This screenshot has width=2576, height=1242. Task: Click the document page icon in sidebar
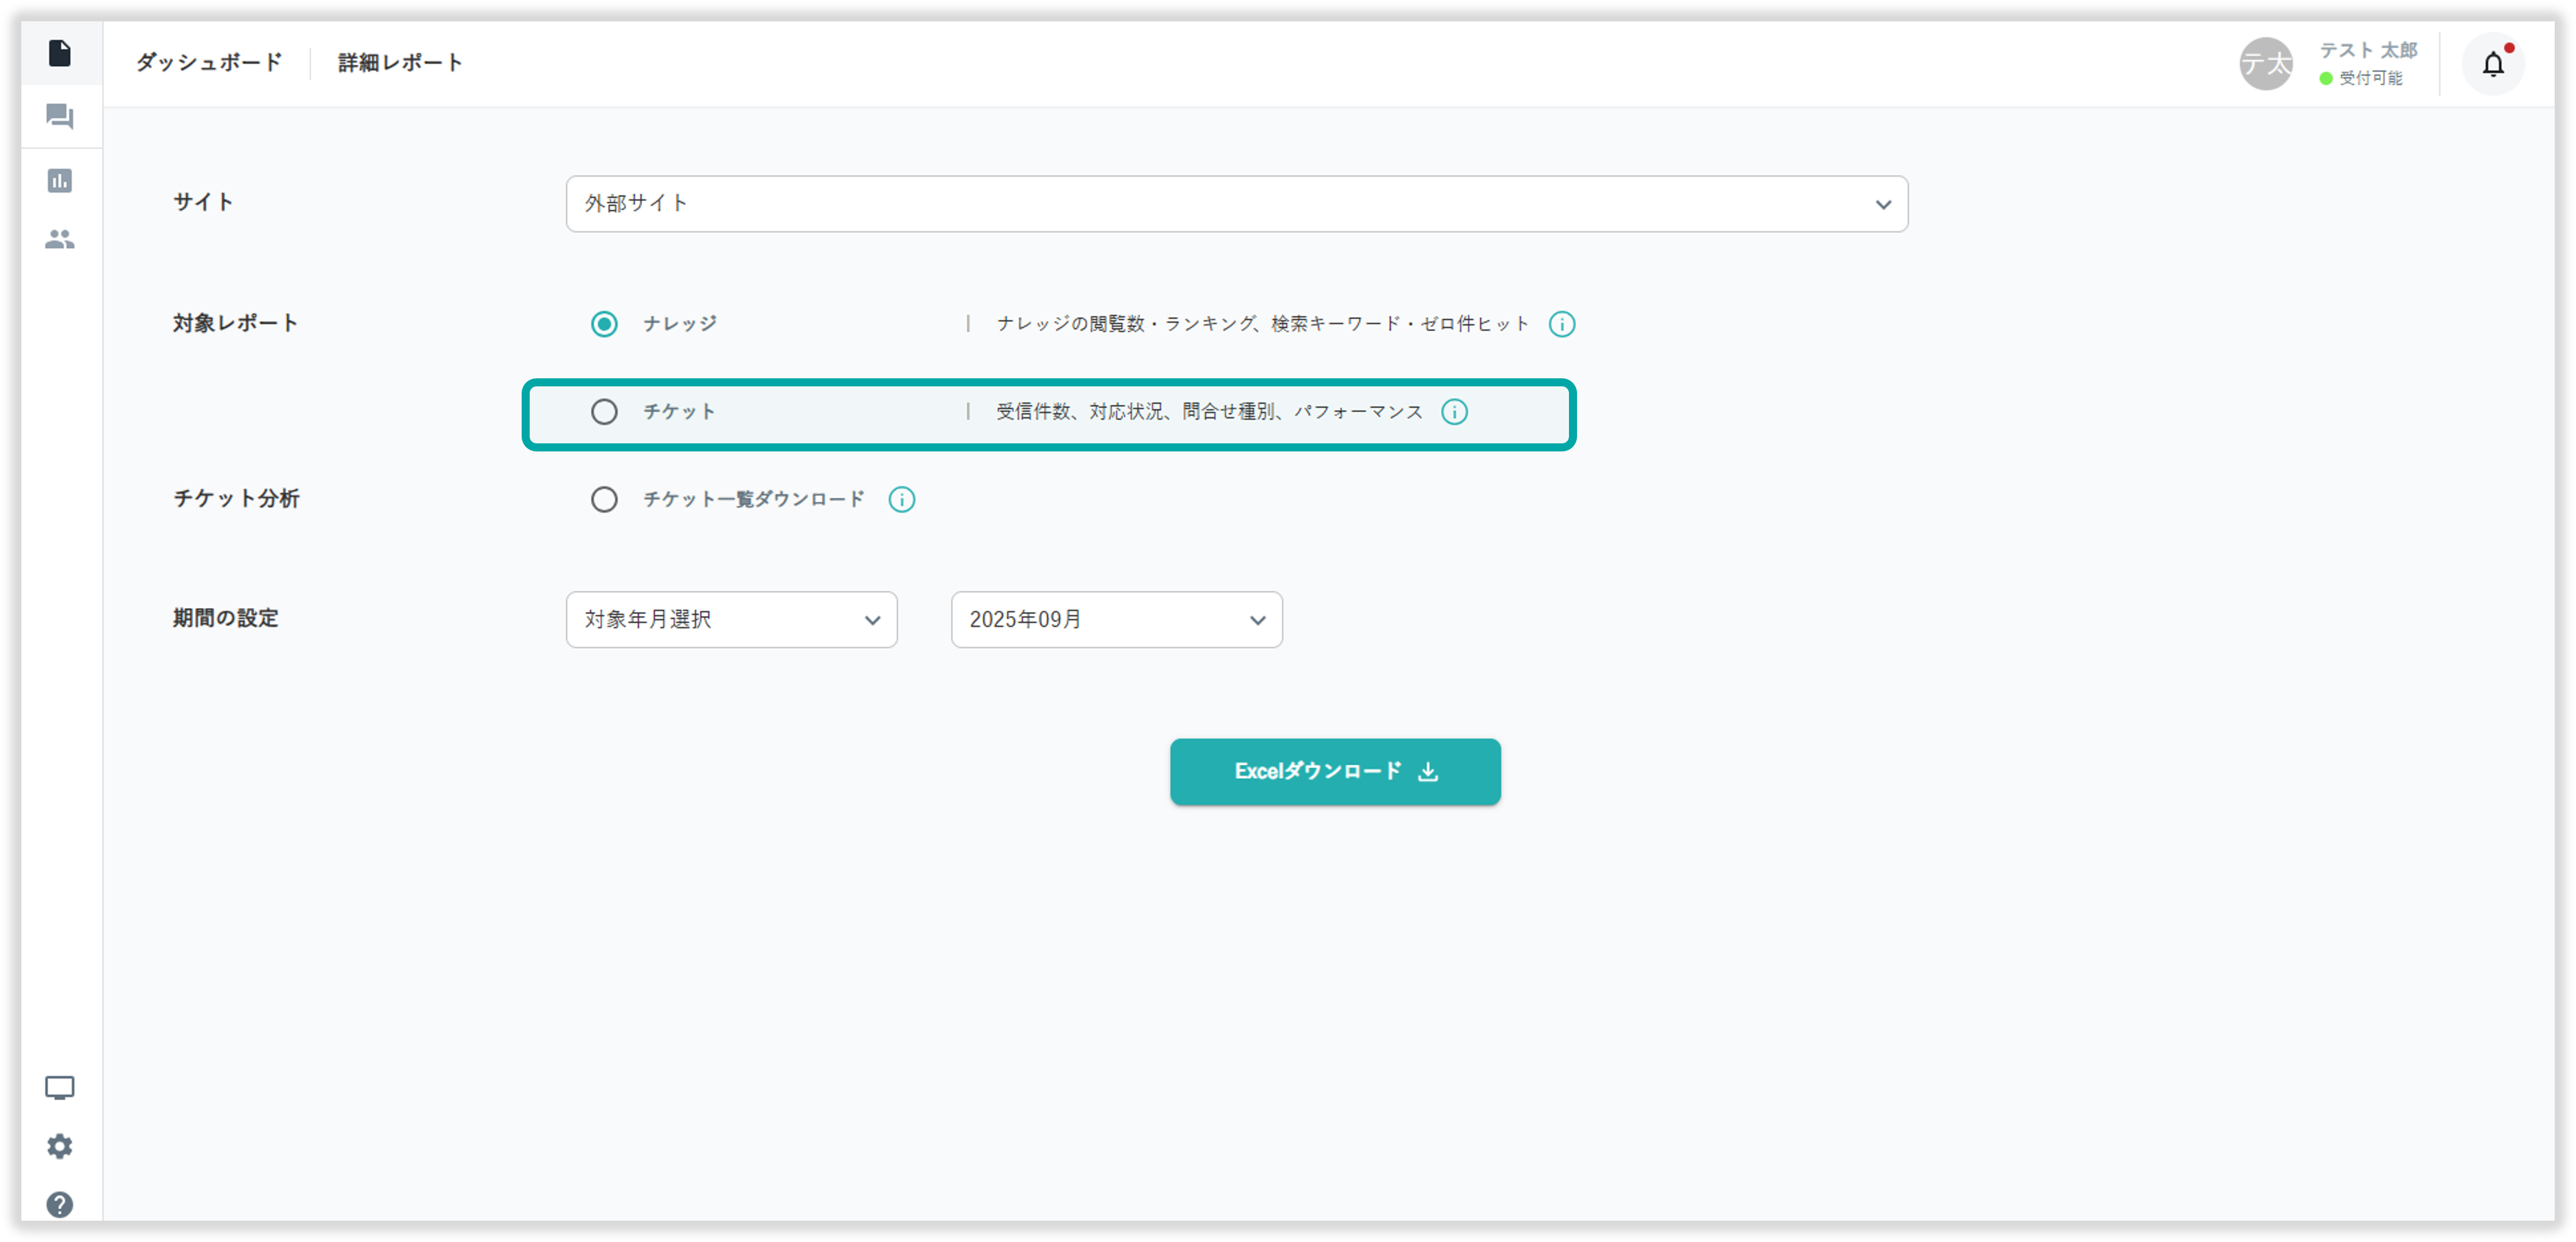point(60,53)
